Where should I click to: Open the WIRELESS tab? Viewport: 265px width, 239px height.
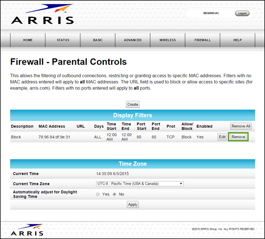pos(167,40)
